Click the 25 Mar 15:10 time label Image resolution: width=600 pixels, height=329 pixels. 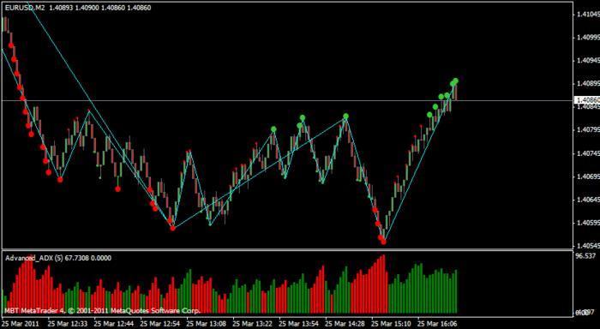point(391,324)
